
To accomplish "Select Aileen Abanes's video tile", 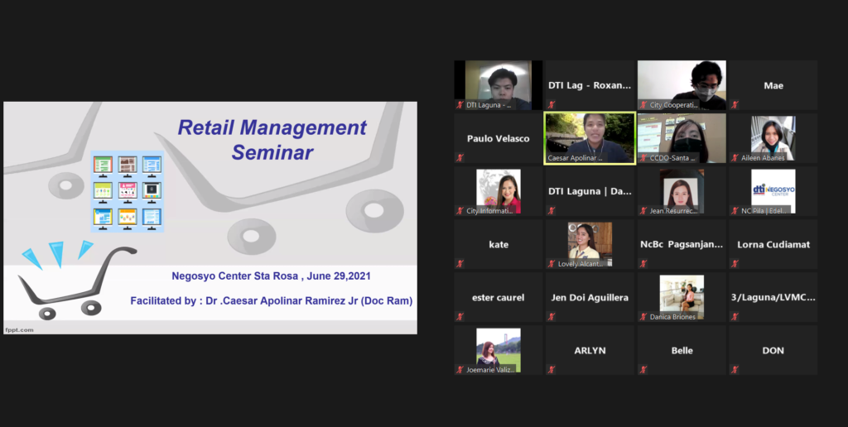I will point(773,138).
